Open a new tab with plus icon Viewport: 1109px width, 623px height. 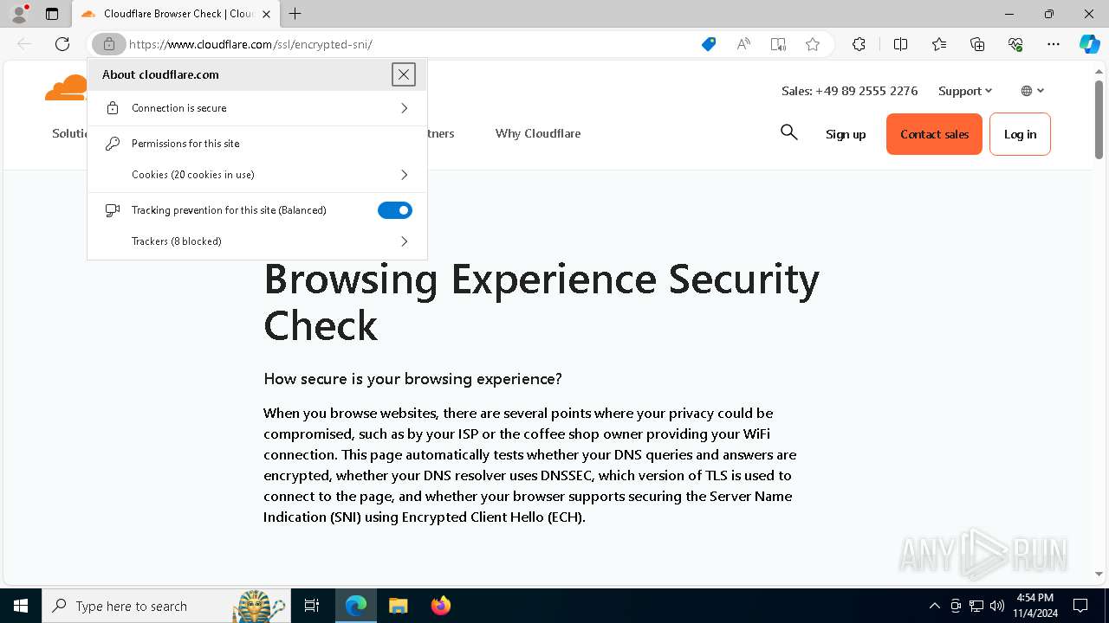(x=295, y=14)
